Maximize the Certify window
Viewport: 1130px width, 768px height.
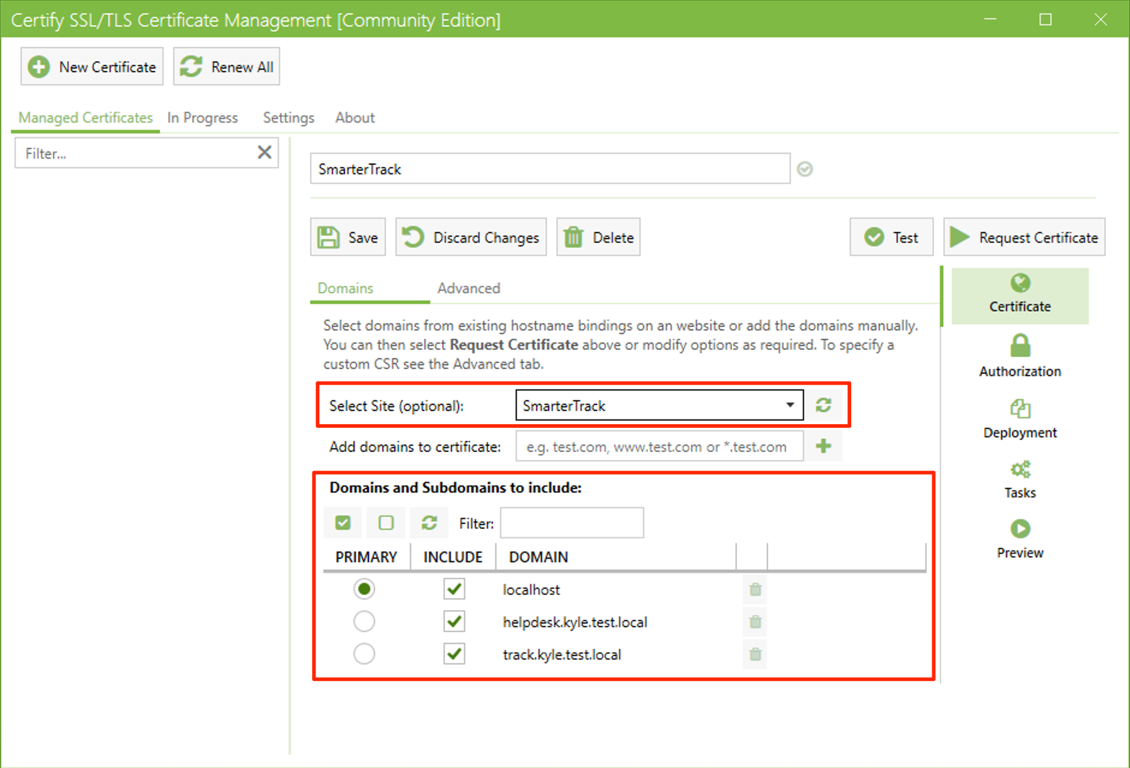[1046, 20]
